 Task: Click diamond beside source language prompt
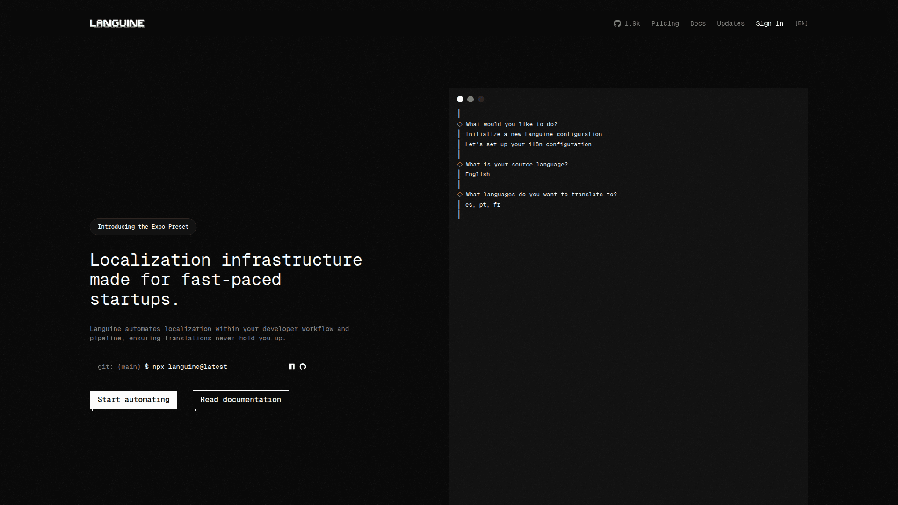[x=460, y=165]
